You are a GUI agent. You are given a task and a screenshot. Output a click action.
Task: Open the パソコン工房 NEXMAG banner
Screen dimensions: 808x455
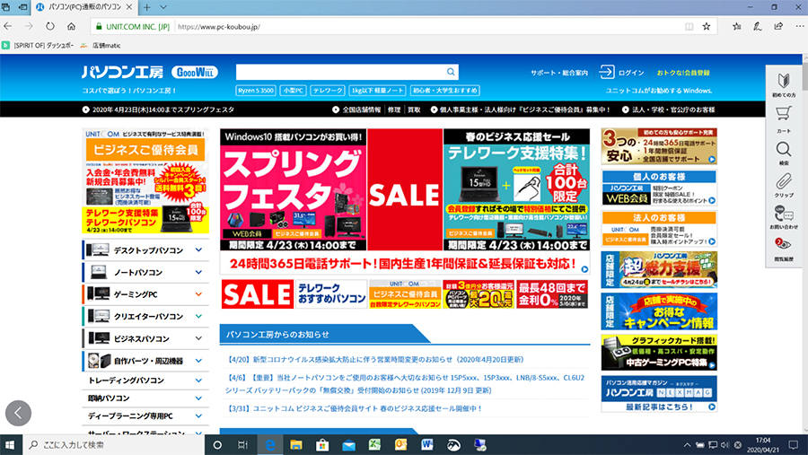click(659, 394)
